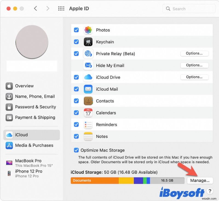Screen dimensions: 219x201
Task: Disable Optimize Mac Storage checkbox
Action: pyautogui.click(x=76, y=150)
